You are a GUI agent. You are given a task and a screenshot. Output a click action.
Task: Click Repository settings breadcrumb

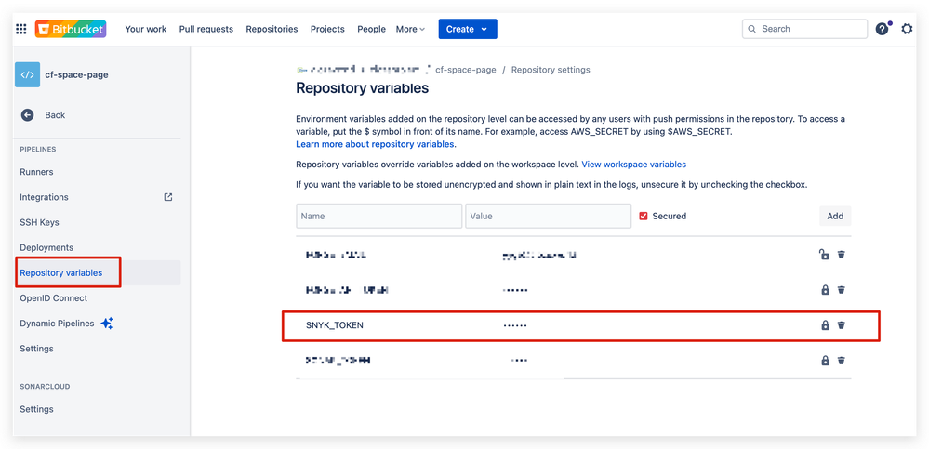551,70
